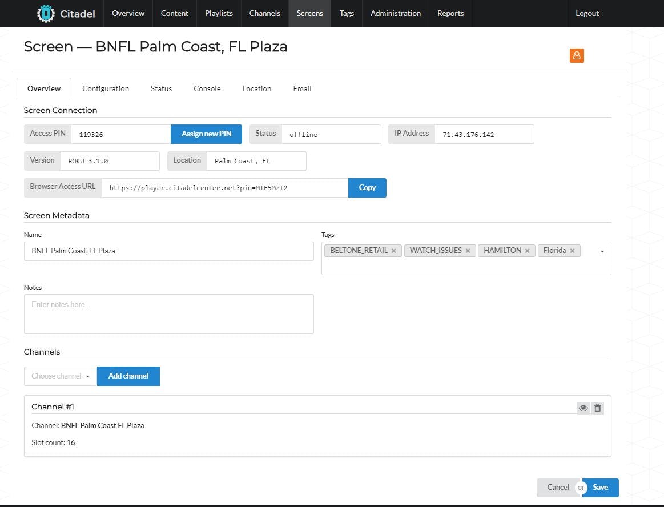
Task: Click the Notes text area
Action: pos(168,313)
